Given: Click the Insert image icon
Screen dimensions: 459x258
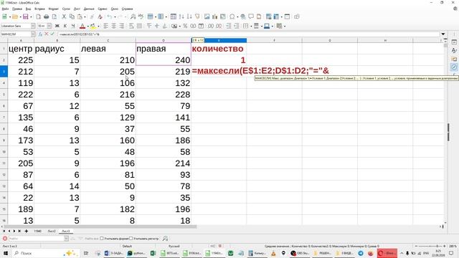Looking at the screenshot, I should (x=207, y=16).
